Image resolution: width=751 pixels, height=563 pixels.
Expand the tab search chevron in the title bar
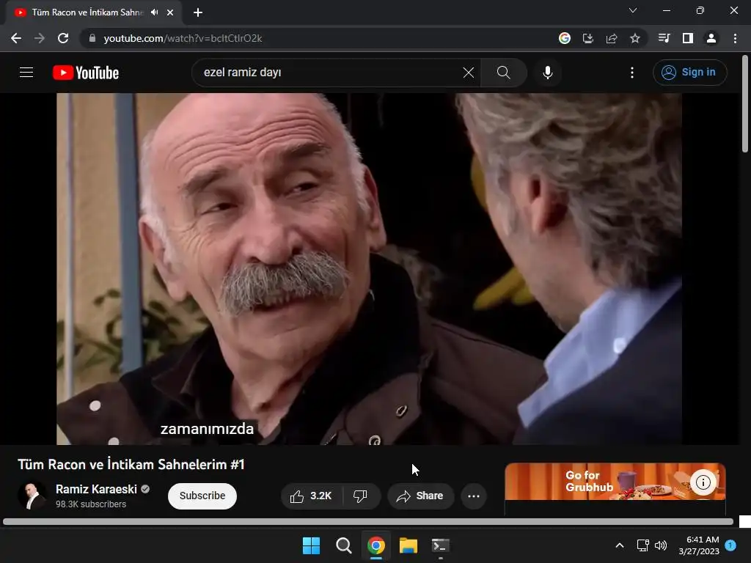point(633,10)
